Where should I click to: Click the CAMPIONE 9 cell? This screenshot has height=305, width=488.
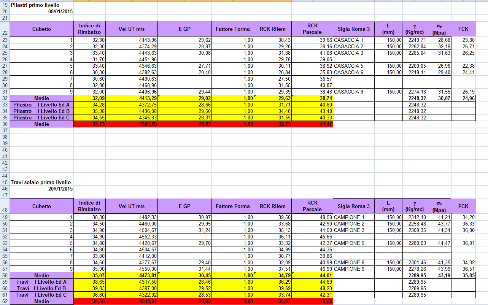pyautogui.click(x=354, y=269)
